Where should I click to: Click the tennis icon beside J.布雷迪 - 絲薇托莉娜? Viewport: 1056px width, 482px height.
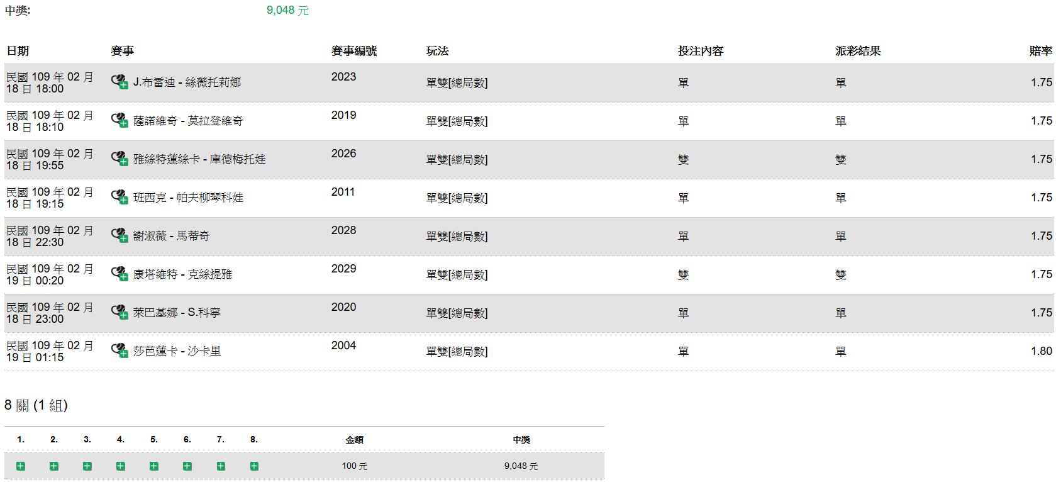119,82
